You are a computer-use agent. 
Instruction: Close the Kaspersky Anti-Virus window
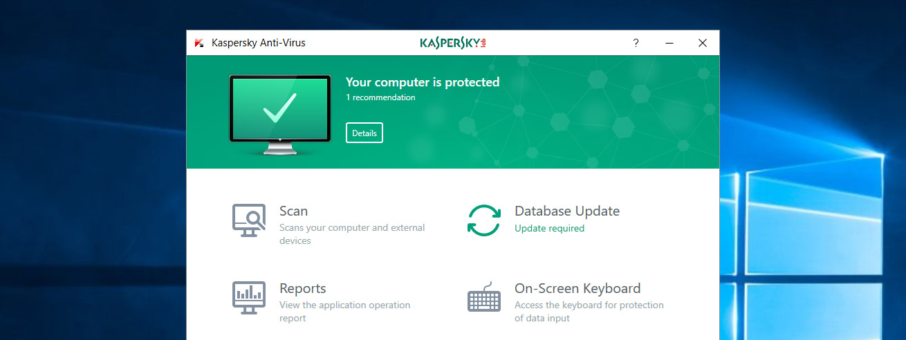[x=703, y=43]
